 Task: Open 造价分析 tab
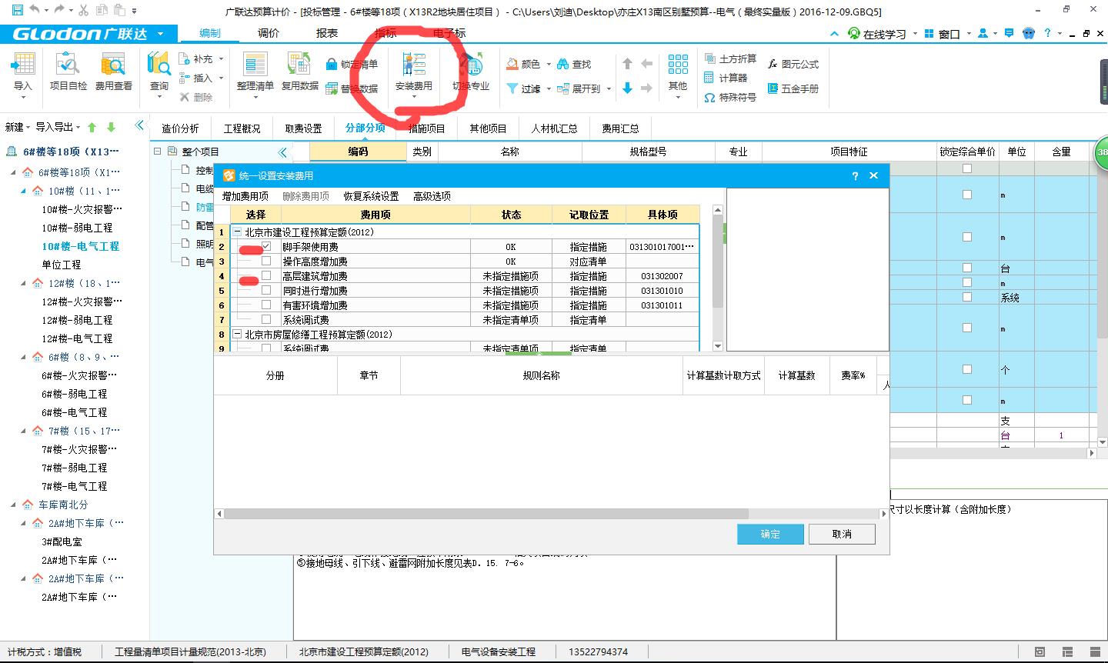pyautogui.click(x=180, y=128)
